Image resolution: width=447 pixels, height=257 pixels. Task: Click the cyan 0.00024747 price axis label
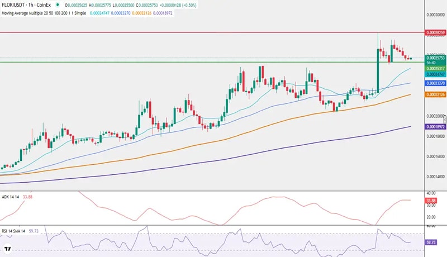(x=435, y=74)
